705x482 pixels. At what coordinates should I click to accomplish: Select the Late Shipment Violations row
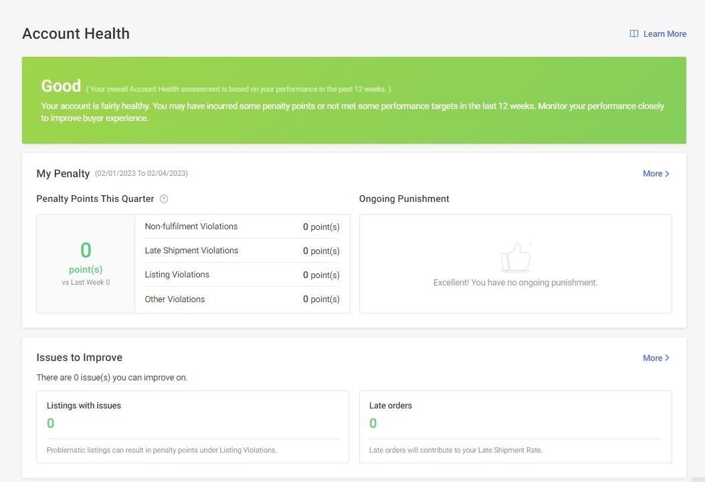(241, 251)
